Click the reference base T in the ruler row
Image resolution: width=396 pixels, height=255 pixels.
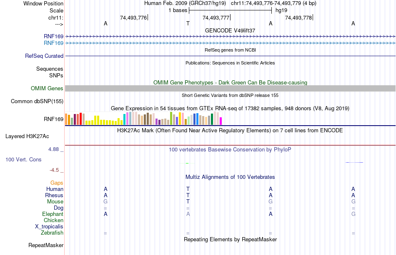pos(188,23)
